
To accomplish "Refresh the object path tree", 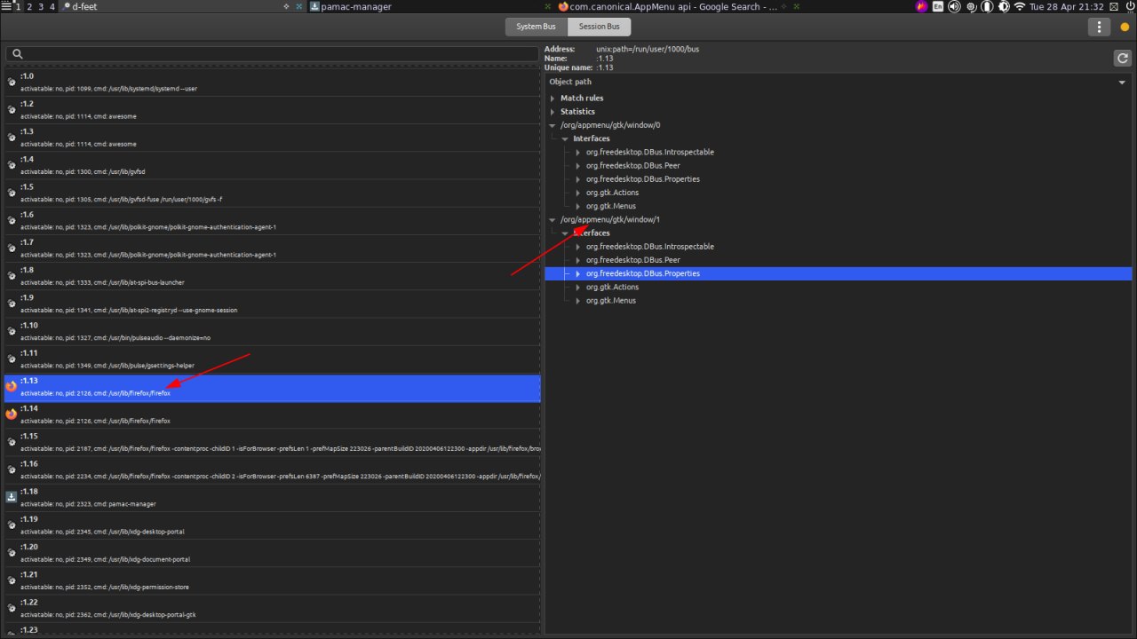I will pyautogui.click(x=1122, y=58).
